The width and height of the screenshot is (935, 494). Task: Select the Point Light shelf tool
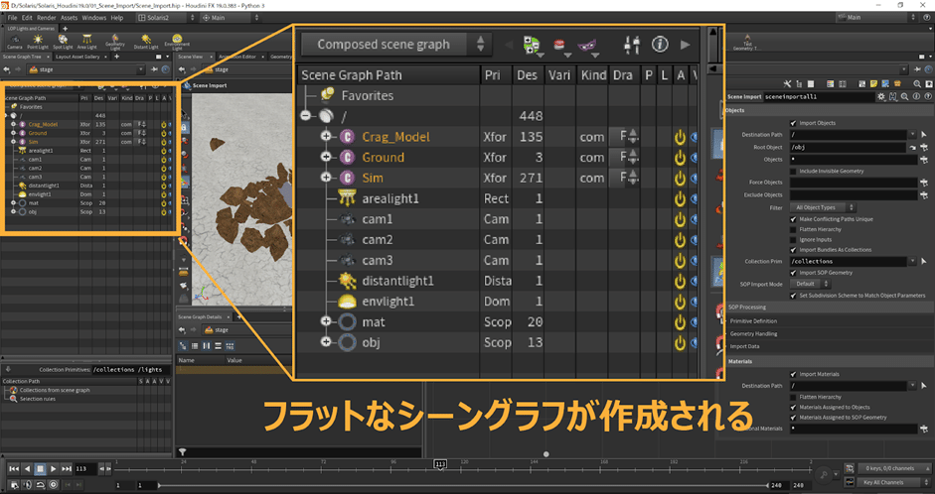(x=38, y=42)
